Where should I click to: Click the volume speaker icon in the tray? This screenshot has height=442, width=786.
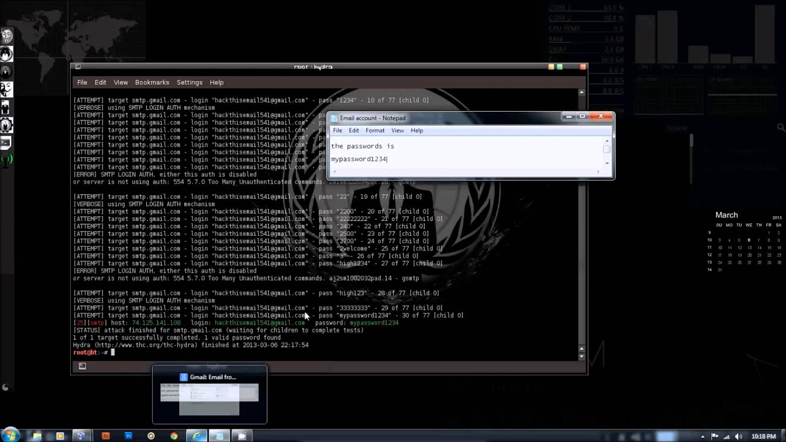click(x=739, y=436)
